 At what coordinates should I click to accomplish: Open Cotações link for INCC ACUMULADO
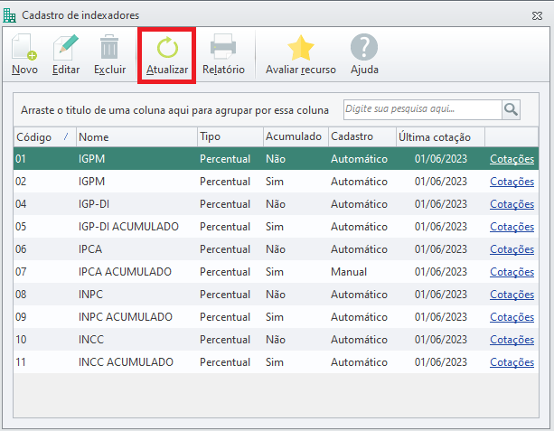[x=512, y=362]
